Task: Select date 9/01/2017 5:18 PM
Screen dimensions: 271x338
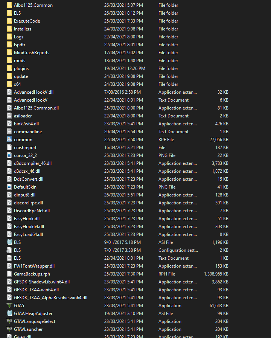Action: 122,242
